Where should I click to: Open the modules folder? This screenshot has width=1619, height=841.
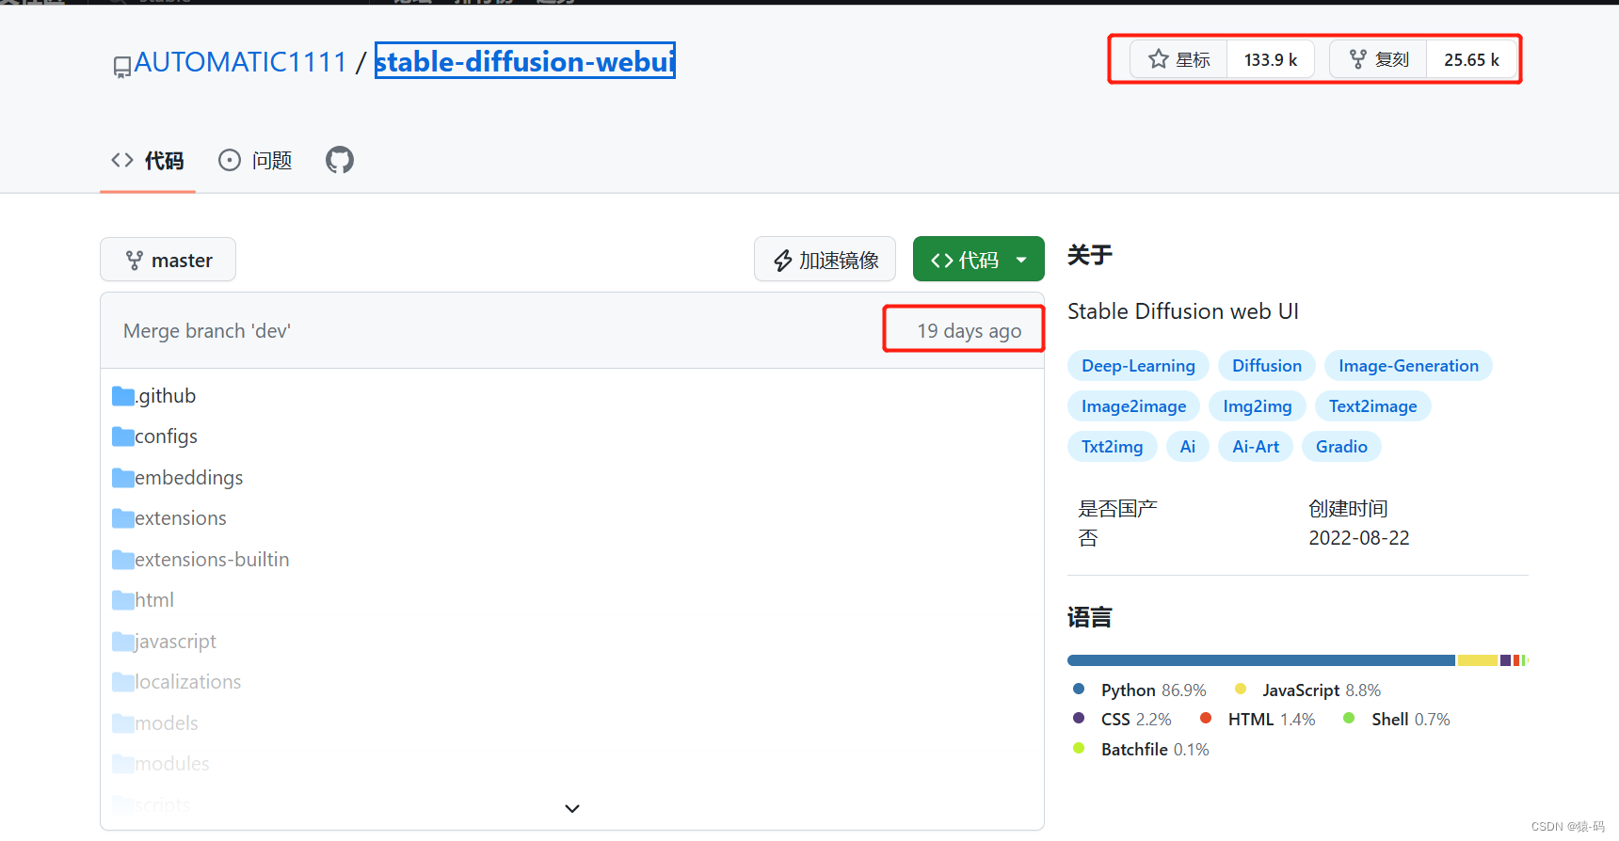[x=172, y=764]
